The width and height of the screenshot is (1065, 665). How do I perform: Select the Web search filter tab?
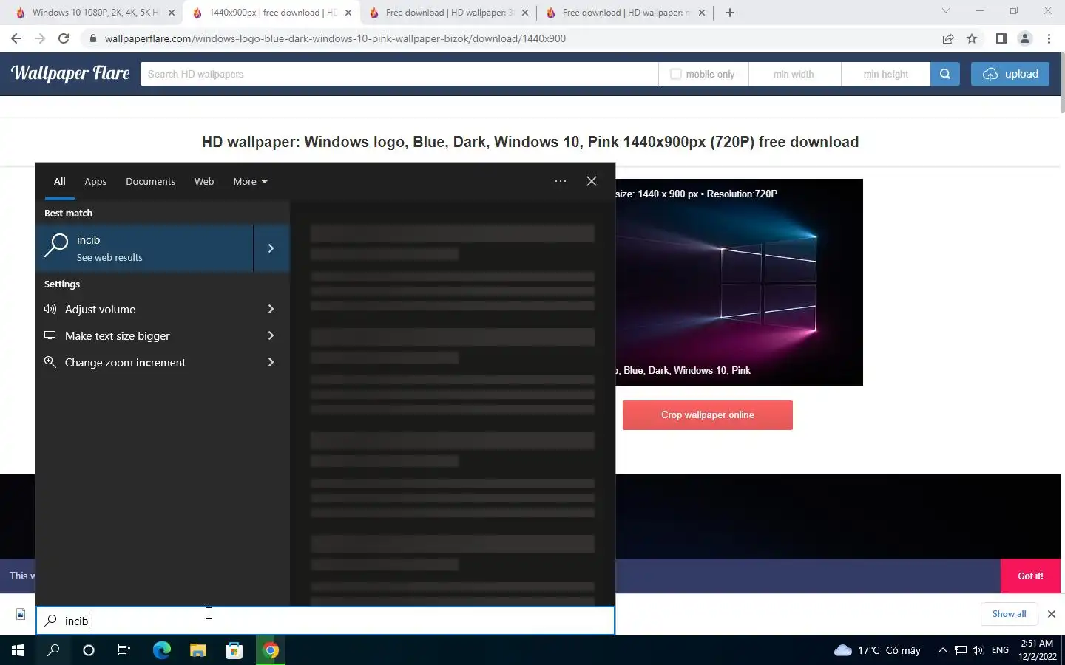pos(204,182)
